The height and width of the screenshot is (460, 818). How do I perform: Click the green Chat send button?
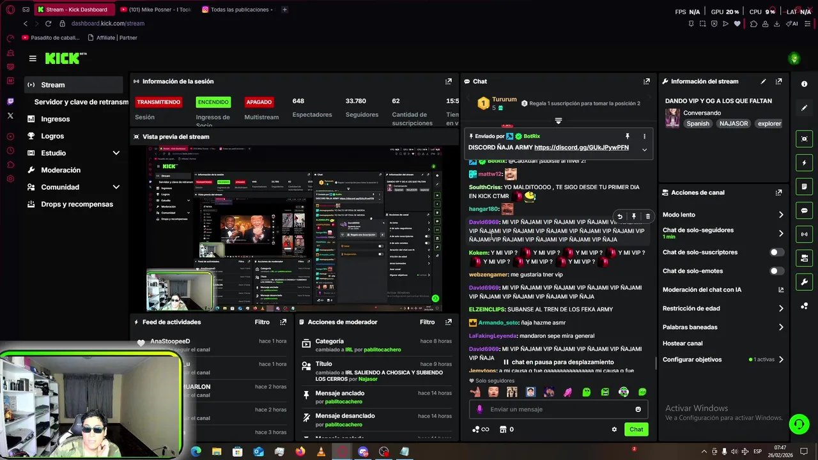pos(636,429)
